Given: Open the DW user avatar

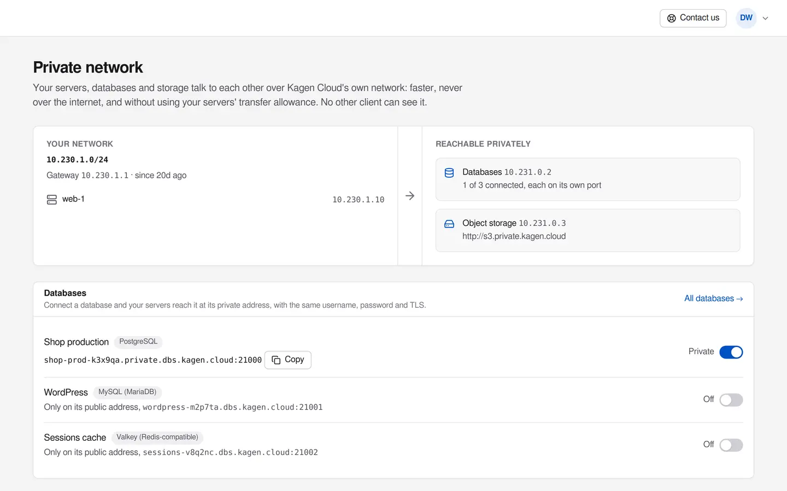Looking at the screenshot, I should click(x=747, y=18).
